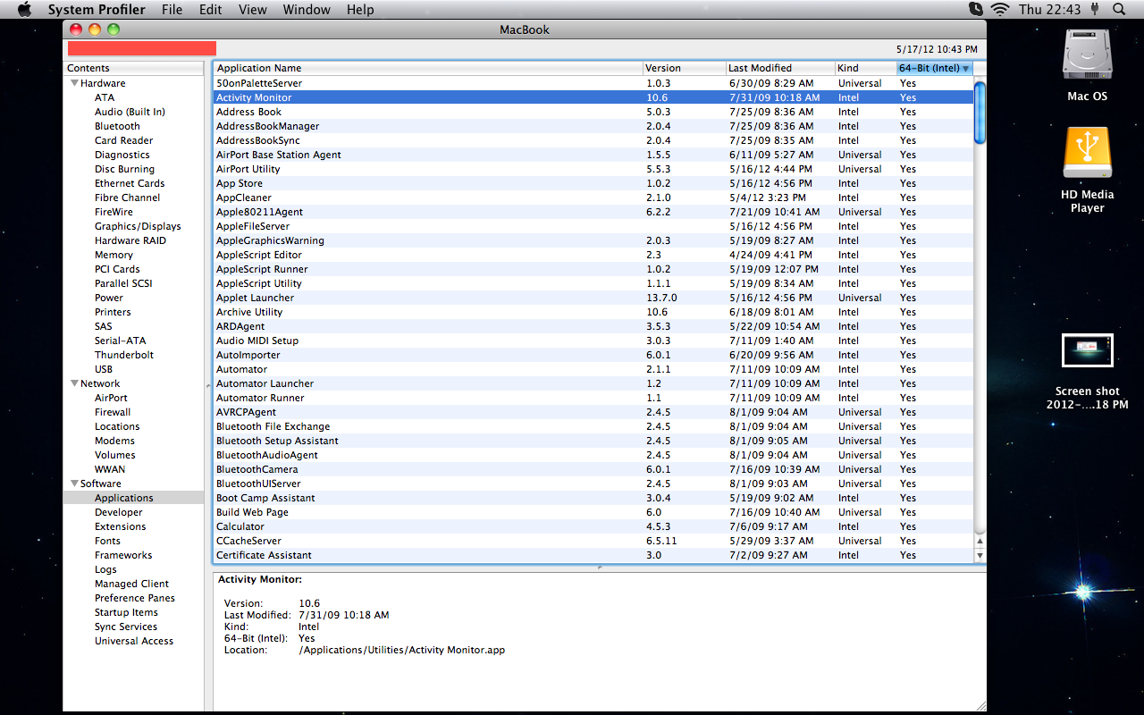This screenshot has height=715, width=1144.
Task: Select the Bluetooth File Exchange row
Action: pyautogui.click(x=593, y=426)
